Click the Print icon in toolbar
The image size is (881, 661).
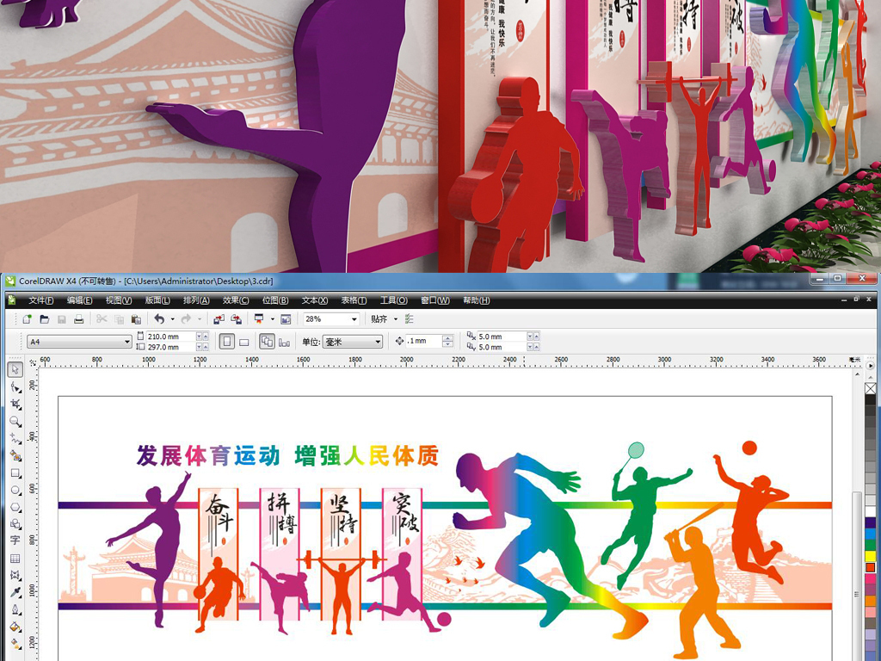[x=79, y=319]
